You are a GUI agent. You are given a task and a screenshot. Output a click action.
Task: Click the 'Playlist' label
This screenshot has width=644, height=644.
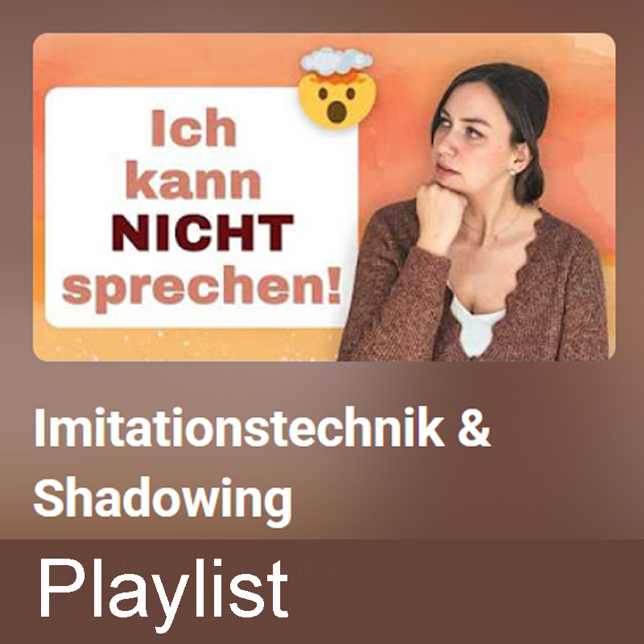click(163, 593)
